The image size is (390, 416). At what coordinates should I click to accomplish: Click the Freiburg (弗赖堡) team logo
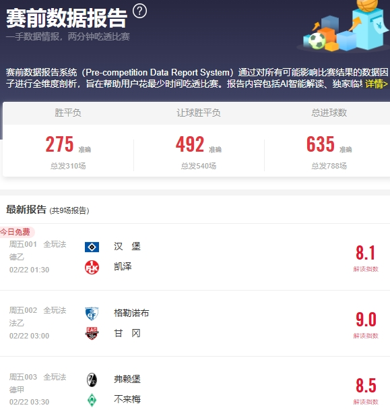(92, 380)
